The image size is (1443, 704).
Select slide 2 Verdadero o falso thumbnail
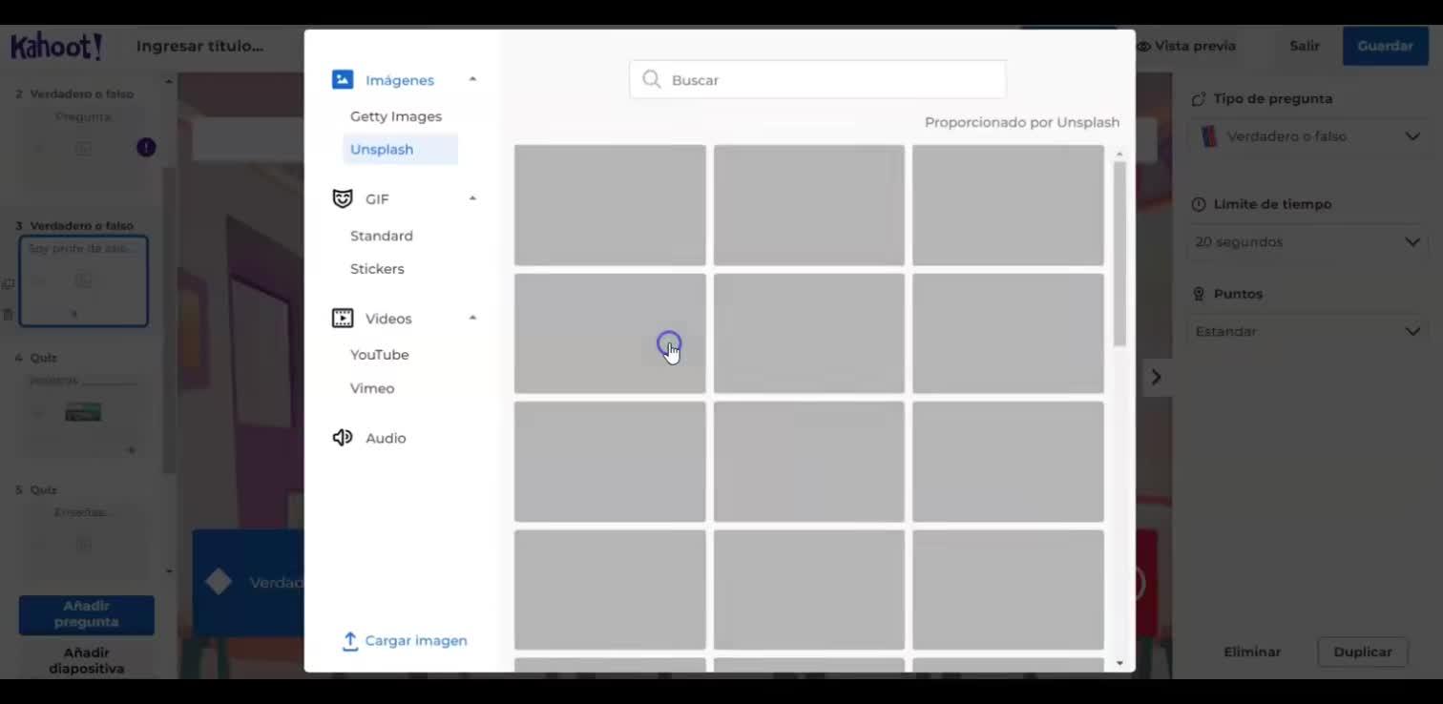[84, 148]
